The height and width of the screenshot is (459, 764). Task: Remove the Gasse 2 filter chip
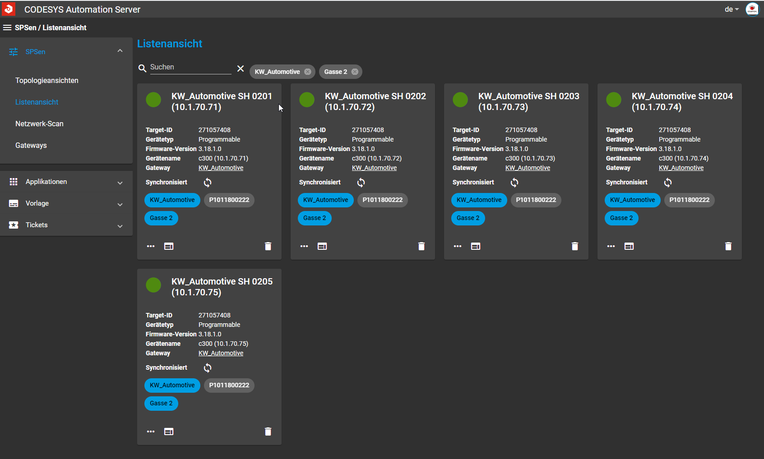click(355, 72)
